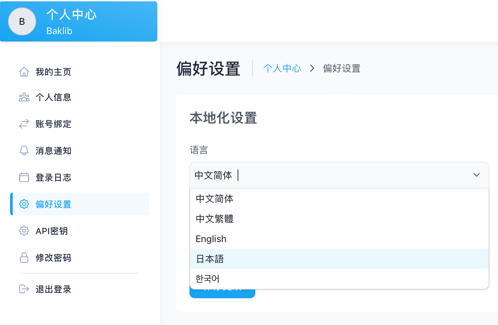The image size is (498, 325).
Task: Select English from the language dropdown
Action: (211, 239)
